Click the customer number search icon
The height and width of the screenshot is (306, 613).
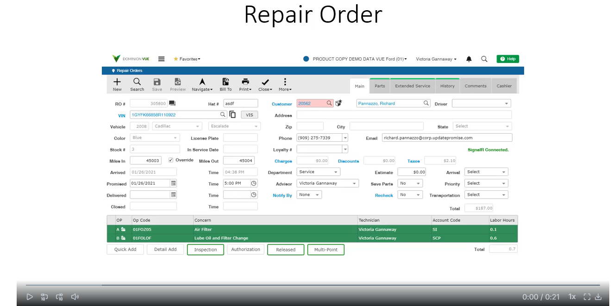click(329, 103)
